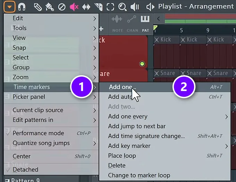The width and height of the screenshot is (236, 182).
Task: Click the back arrow beside overview
Action: [159, 19]
